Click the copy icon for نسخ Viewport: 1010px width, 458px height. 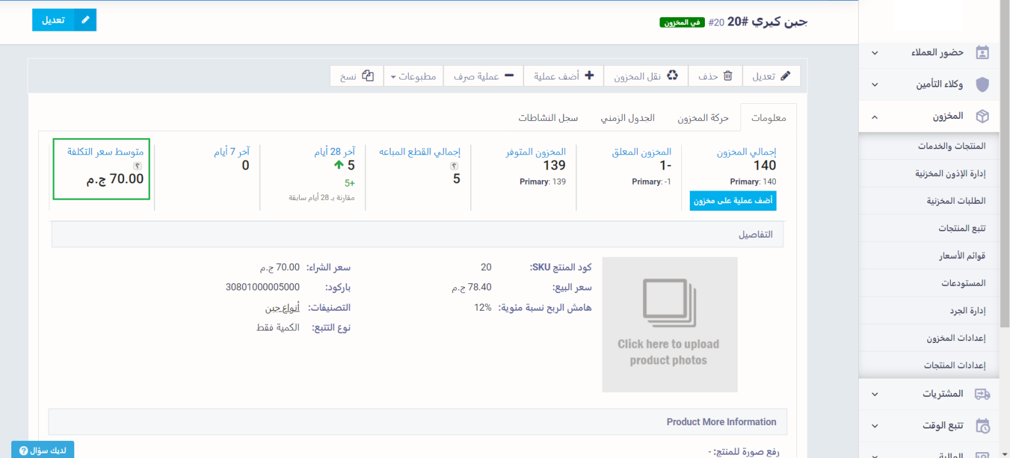(368, 76)
